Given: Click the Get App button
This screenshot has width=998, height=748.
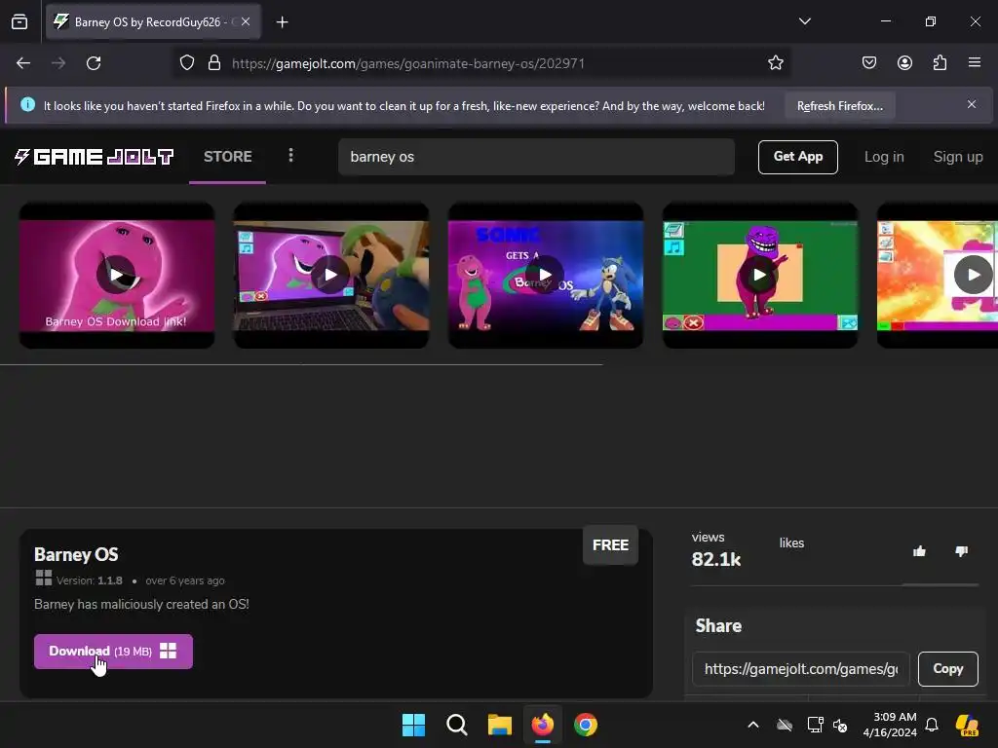Looking at the screenshot, I should pyautogui.click(x=797, y=157).
